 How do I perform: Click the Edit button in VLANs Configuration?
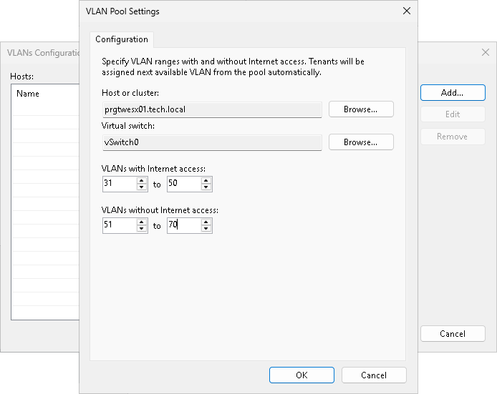[x=453, y=114]
